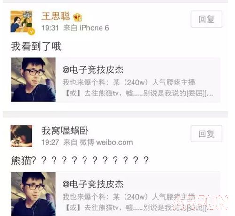235x216 pixels.
Task: Open the quoted photo thumbnail under 熊猫 comment
Action: [33, 194]
